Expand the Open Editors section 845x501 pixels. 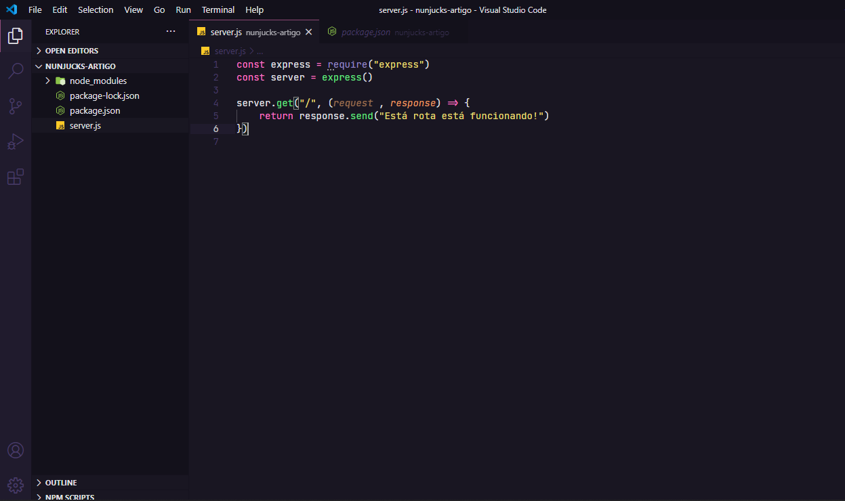coord(39,51)
